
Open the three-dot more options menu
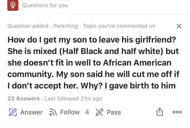[177, 112]
